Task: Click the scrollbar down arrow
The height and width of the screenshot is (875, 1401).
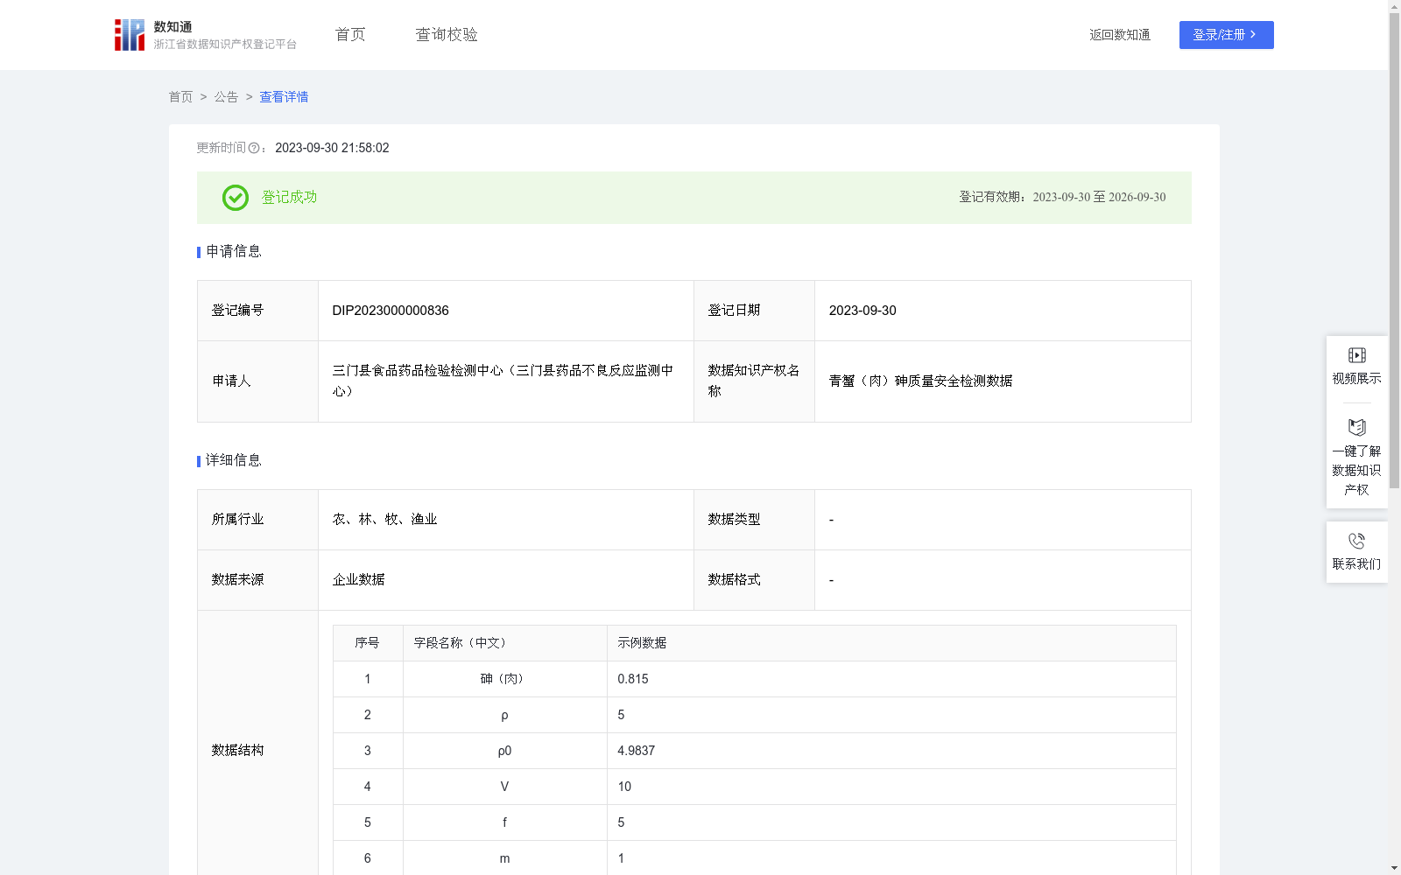Action: point(1394,868)
